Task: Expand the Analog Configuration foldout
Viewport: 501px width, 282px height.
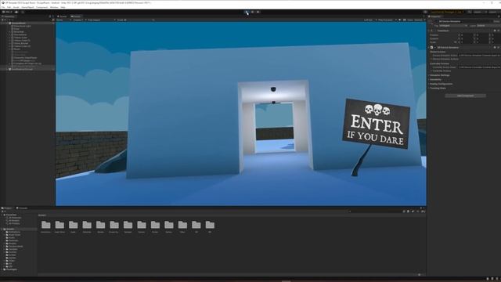Action: tap(441, 84)
